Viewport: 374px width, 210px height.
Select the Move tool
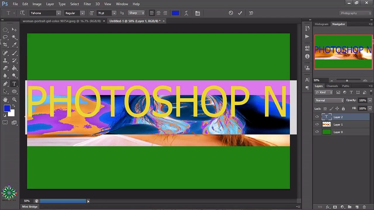pyautogui.click(x=14, y=30)
